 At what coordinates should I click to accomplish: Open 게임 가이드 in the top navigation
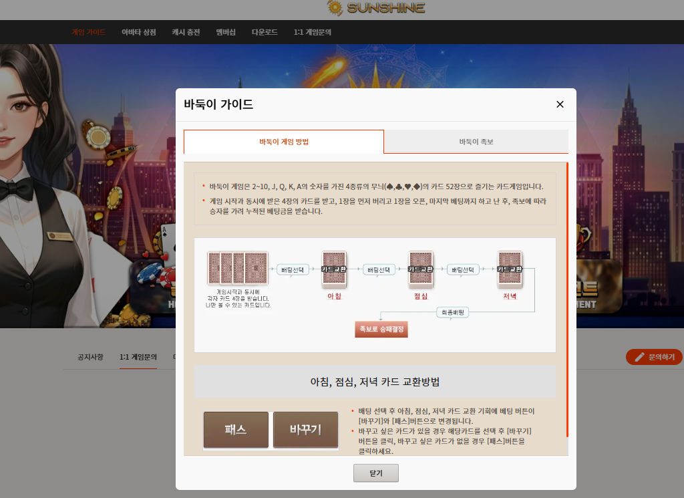(89, 32)
